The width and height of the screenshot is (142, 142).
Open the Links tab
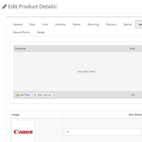point(45,24)
